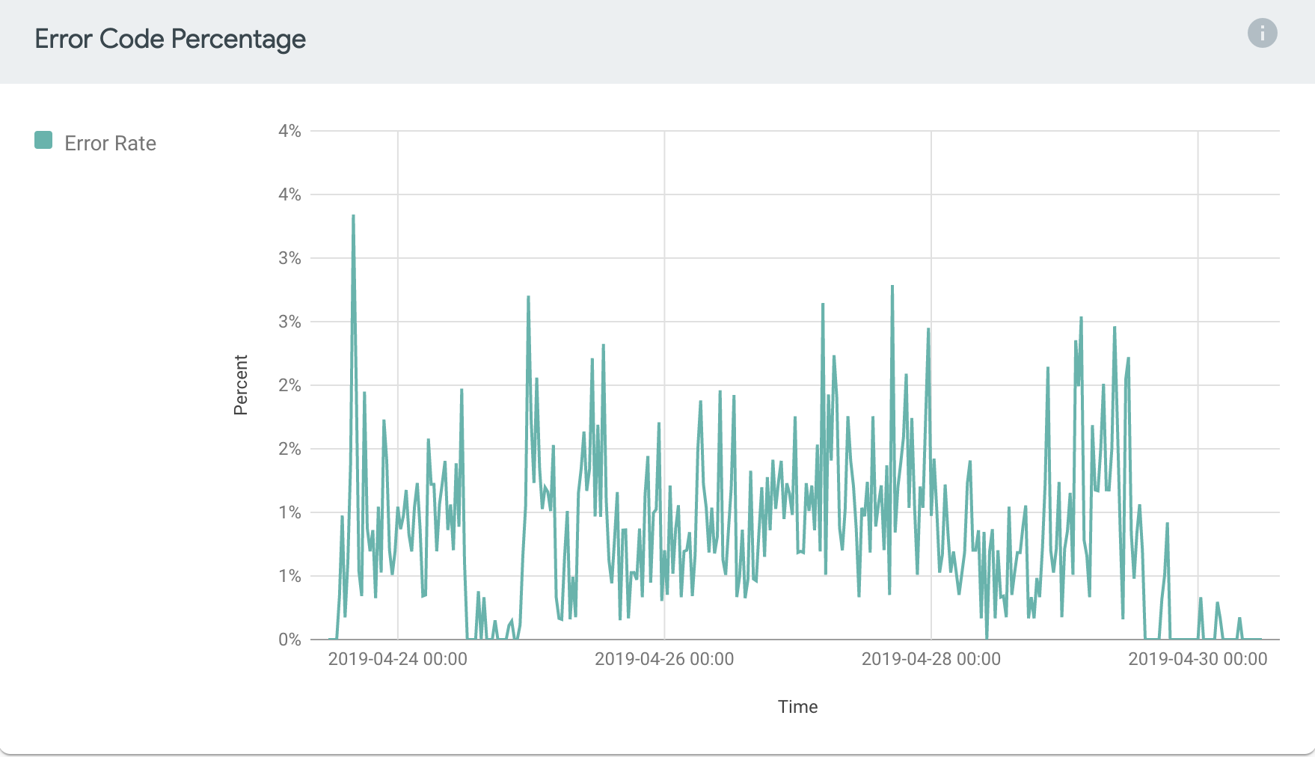Image resolution: width=1315 pixels, height=757 pixels.
Task: Select the 2019-04-26 00:00 axis label
Action: [x=663, y=659]
